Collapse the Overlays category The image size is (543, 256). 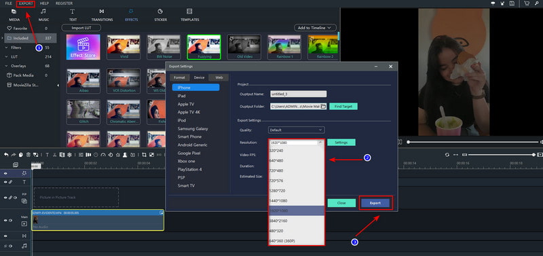click(7, 66)
